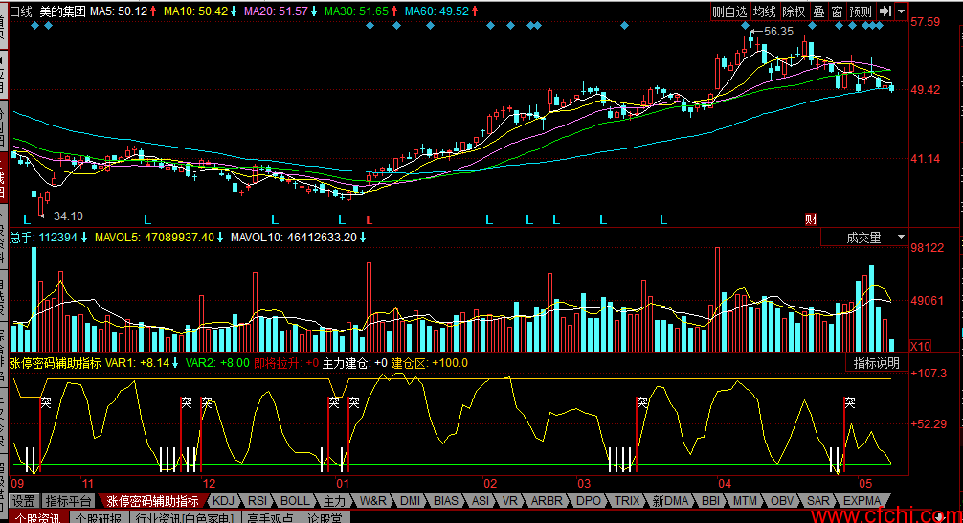963x523 pixels.
Task: Click the blue L marker beside the 34.10 label
Action: 27,220
